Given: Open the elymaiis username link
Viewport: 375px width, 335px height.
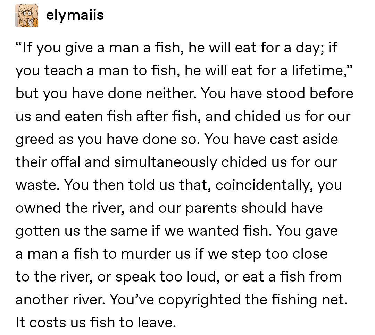Looking at the screenshot, I should [75, 15].
